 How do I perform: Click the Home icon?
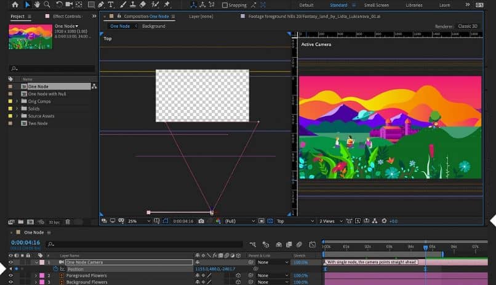pyautogui.click(x=15, y=5)
